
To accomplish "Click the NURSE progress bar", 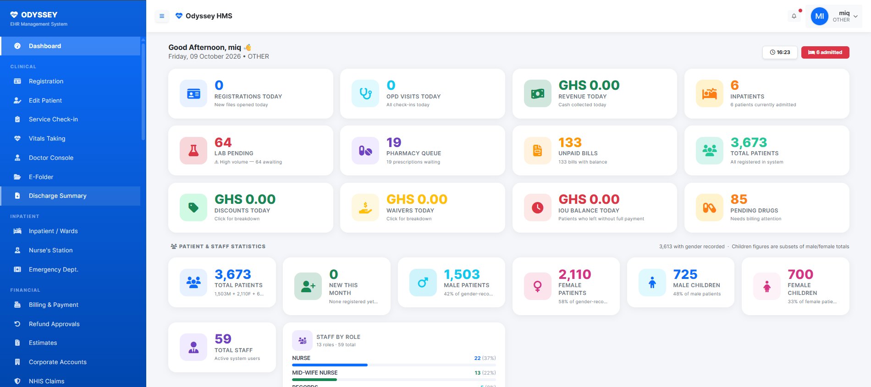I will coord(394,365).
